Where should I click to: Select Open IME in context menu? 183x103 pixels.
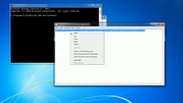[x=87, y=60]
